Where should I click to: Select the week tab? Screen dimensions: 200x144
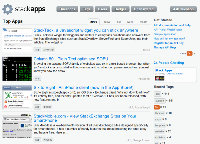point(130,22)
